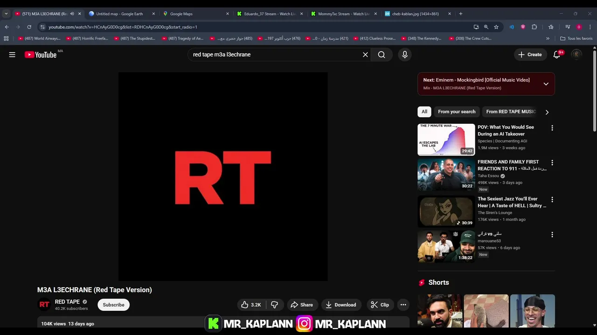Open options for 'FRIENDS AND FAMILY' video
597x335 pixels.
pos(552,163)
